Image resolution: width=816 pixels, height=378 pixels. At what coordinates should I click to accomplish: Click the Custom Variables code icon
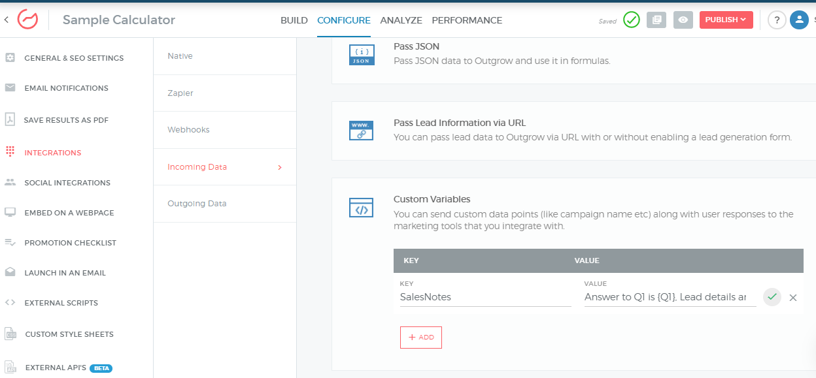point(361,208)
